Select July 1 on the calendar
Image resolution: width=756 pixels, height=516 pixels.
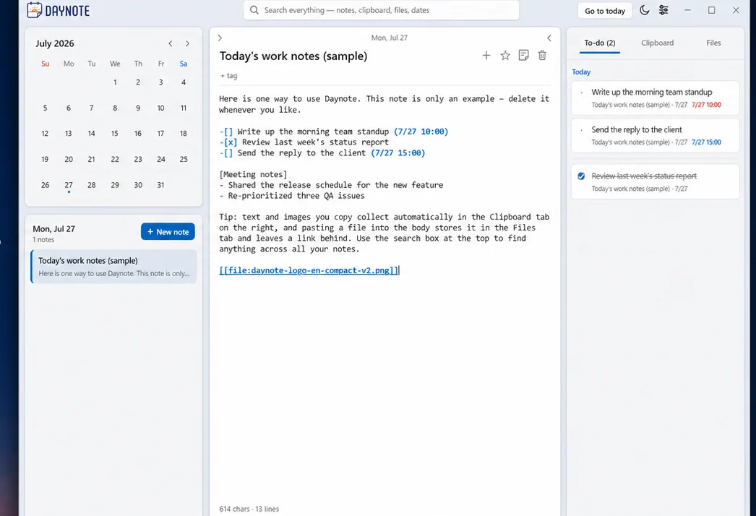115,82
